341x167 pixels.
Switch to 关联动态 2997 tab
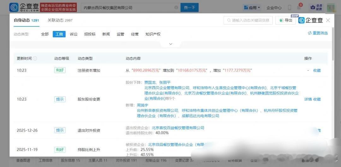[x=60, y=21]
